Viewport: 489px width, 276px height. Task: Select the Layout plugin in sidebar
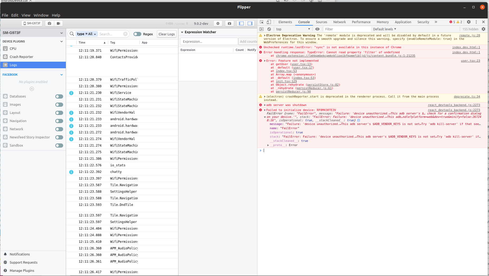click(15, 113)
